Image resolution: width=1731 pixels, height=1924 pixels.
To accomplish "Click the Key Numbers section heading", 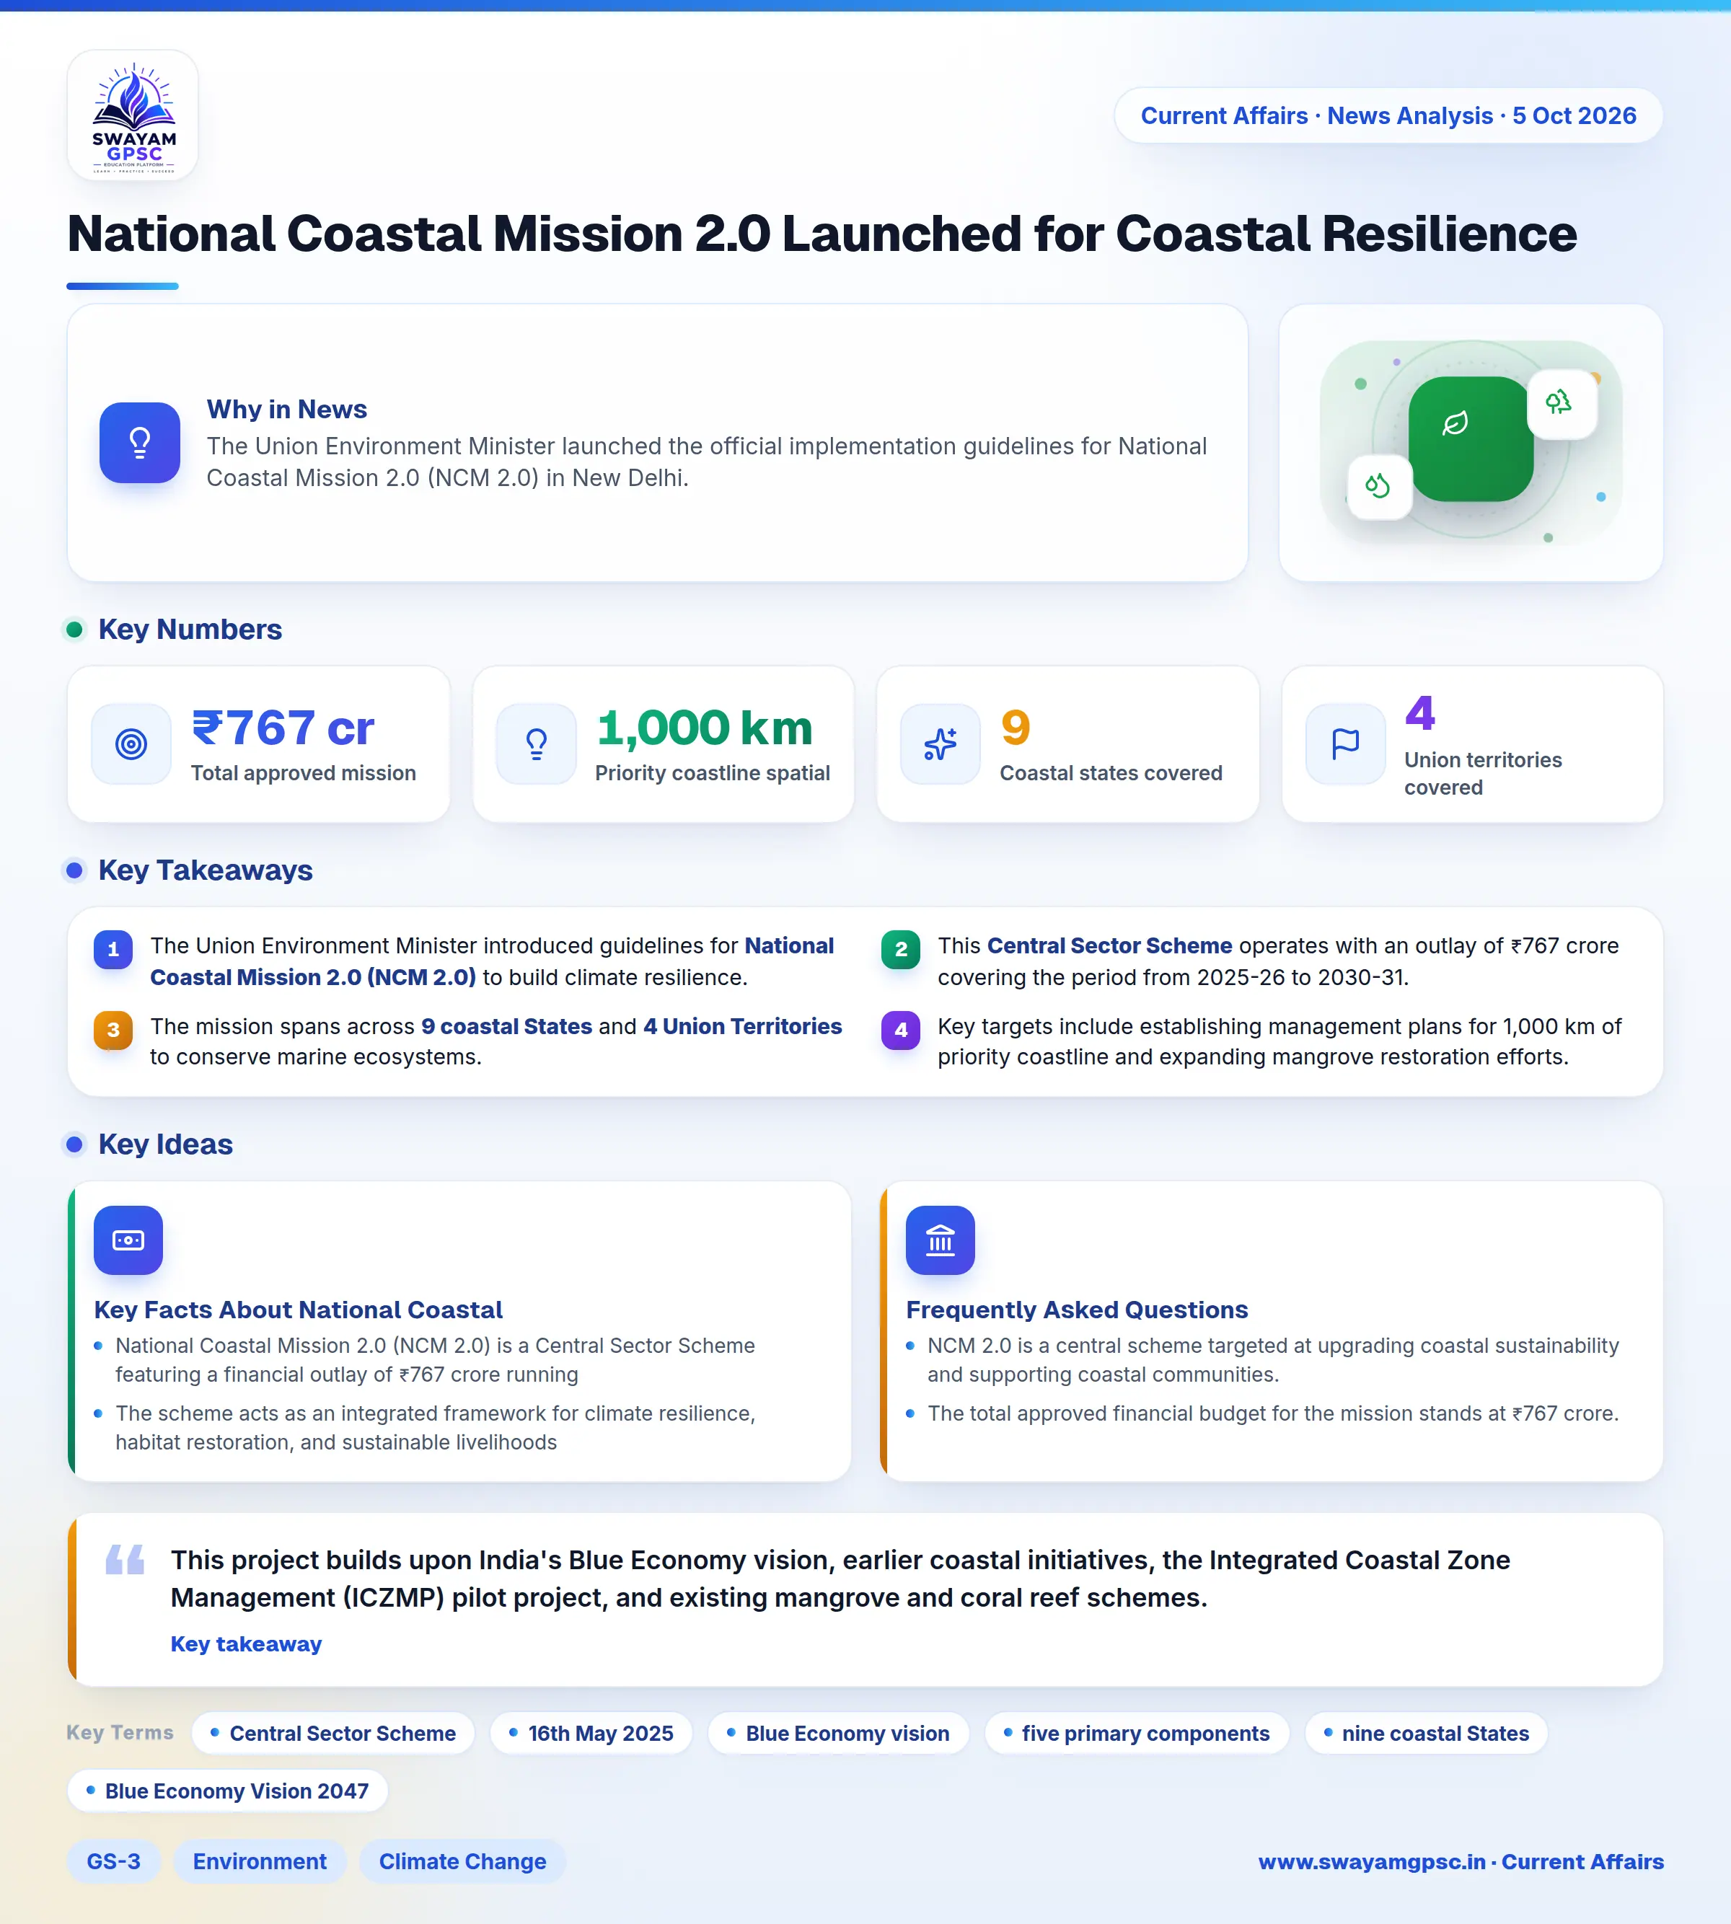I will (x=190, y=630).
